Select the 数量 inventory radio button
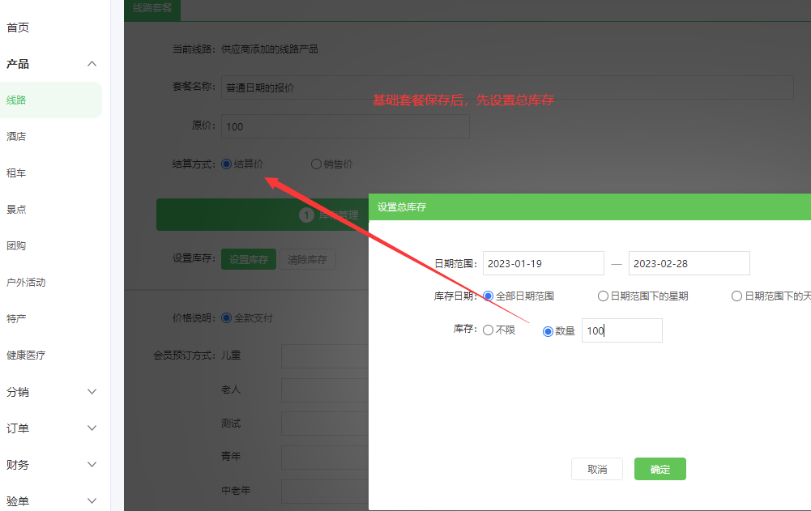This screenshot has width=811, height=511. (548, 330)
